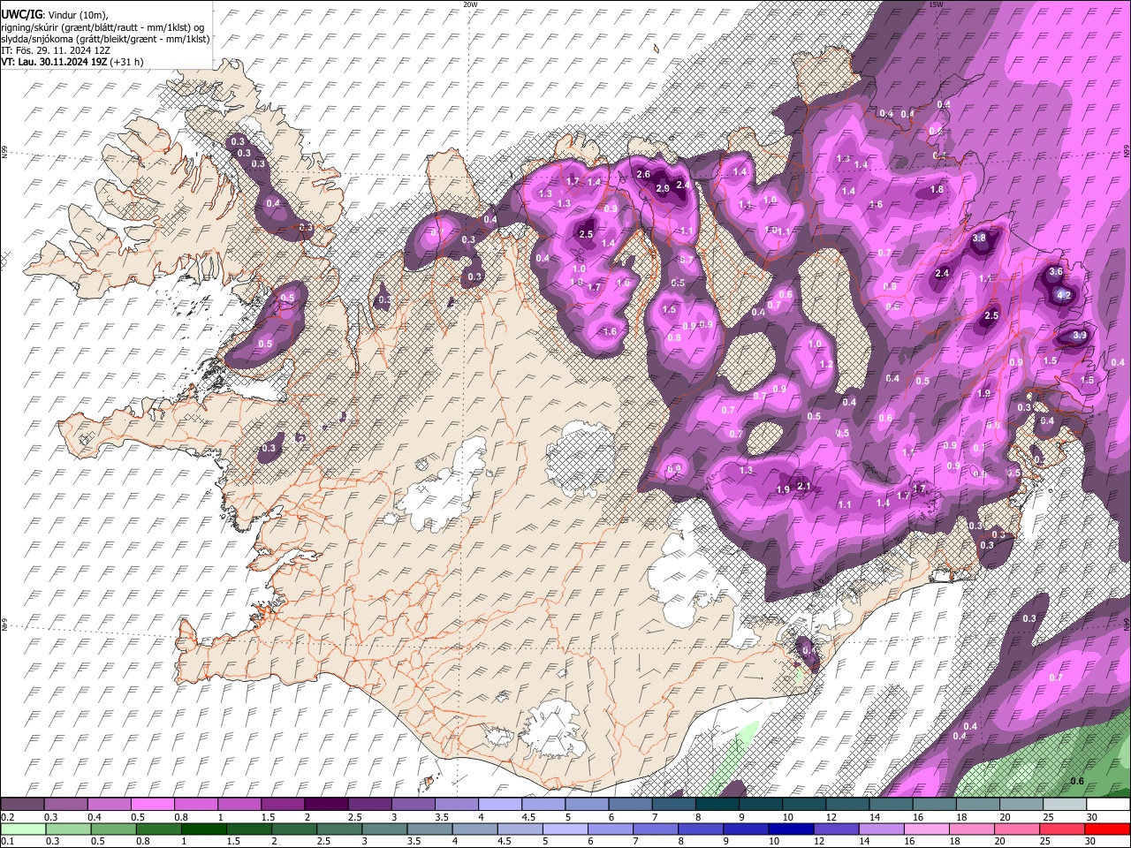
Task: Select the light lavender swatch starting at 4 in upper legend
Action: click(500, 805)
